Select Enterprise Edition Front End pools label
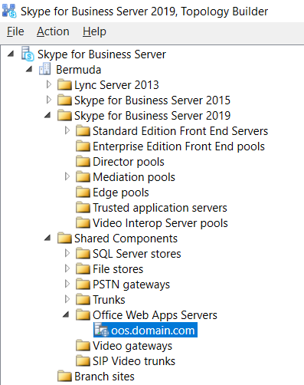 [178, 146]
